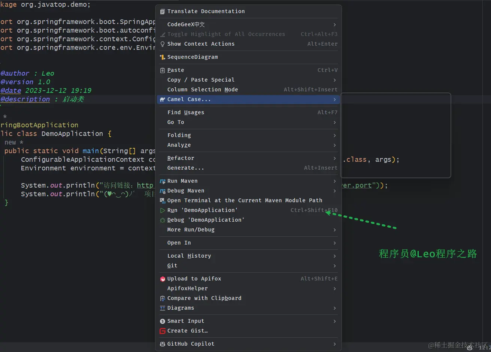Click the lightbulb icon beside Show Context Actions
The image size is (491, 352).
tap(162, 44)
